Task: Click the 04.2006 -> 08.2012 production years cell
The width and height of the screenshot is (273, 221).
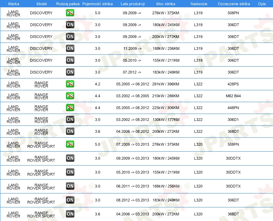Action: [x=133, y=131]
